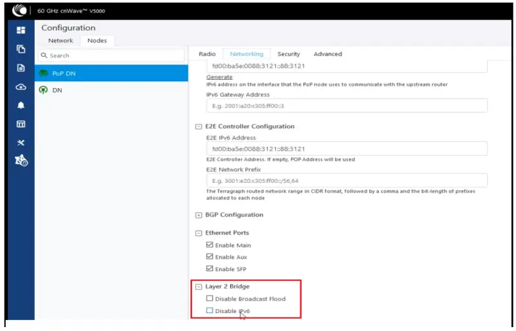This screenshot has width=516, height=331.
Task: Click the wrench tools sidebar icon
Action: 21,142
